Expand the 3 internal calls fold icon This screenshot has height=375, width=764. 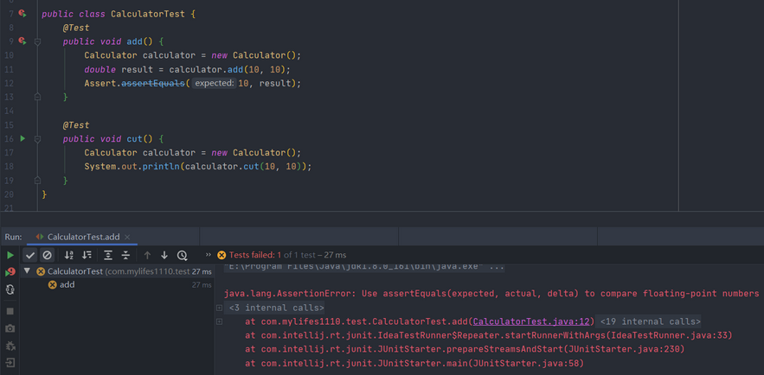219,308
